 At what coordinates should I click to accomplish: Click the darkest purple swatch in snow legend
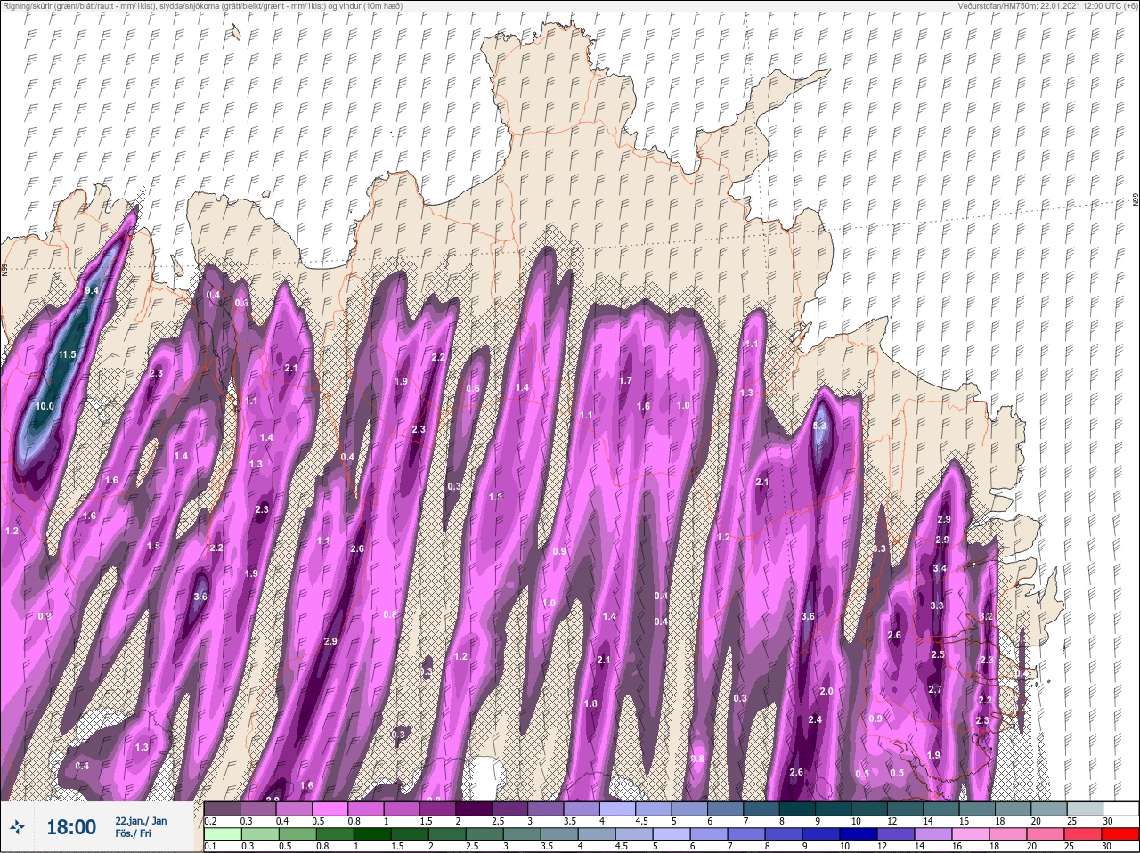[x=474, y=808]
